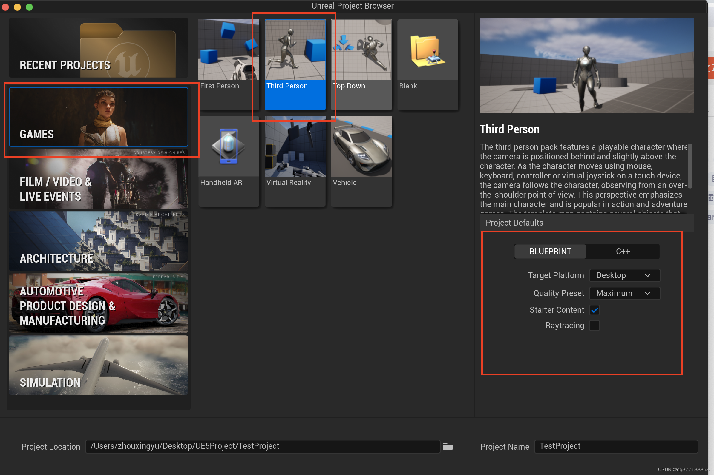Choose the Virtual Reality template icon
Image resolution: width=714 pixels, height=475 pixels.
(295, 146)
